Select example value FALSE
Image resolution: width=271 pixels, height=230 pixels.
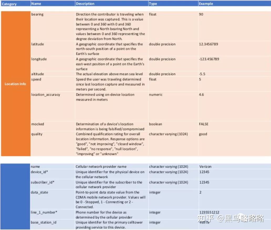[x=204, y=124]
